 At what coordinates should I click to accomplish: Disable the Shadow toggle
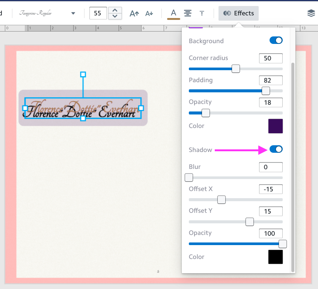276,149
